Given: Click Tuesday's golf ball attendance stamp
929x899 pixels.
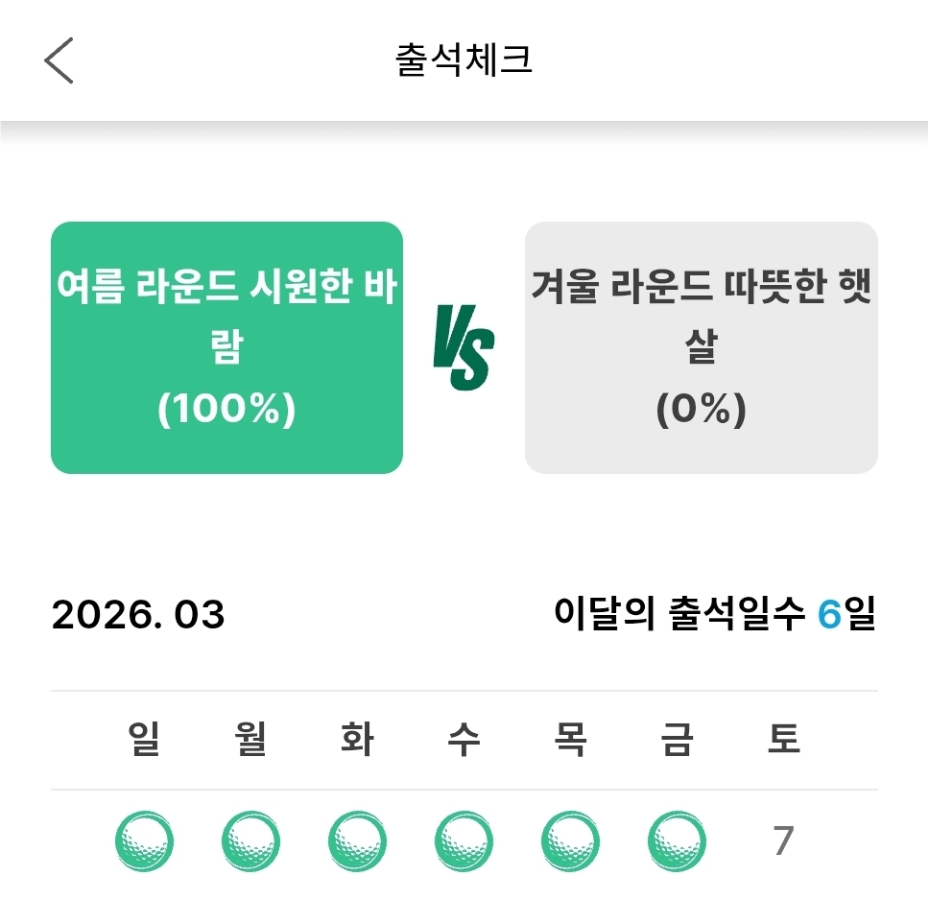Looking at the screenshot, I should [x=357, y=840].
